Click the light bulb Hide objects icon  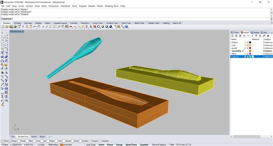[87, 27]
